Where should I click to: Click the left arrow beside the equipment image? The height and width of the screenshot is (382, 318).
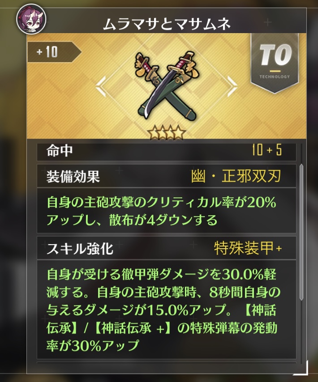pyautogui.click(x=101, y=86)
